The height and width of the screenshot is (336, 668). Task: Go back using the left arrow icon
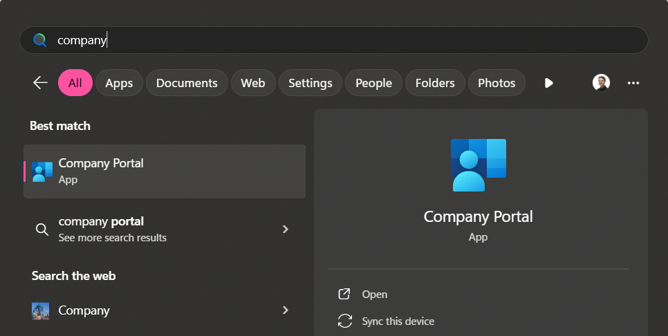pyautogui.click(x=41, y=82)
